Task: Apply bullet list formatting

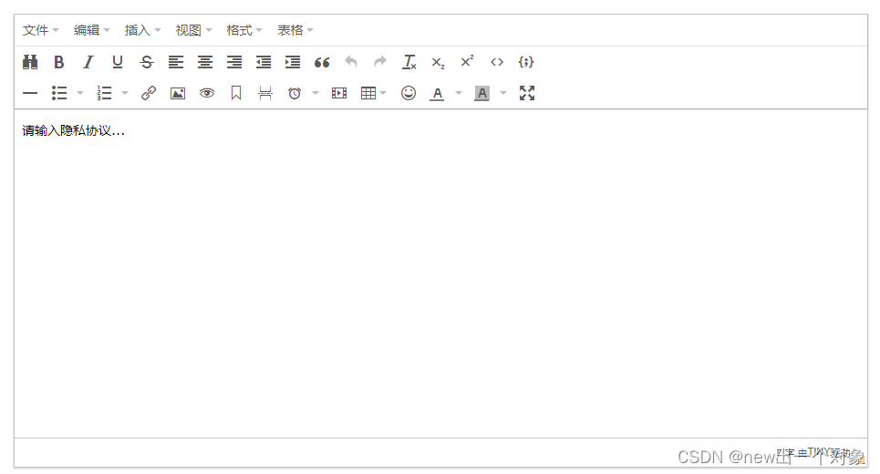Action: point(59,93)
